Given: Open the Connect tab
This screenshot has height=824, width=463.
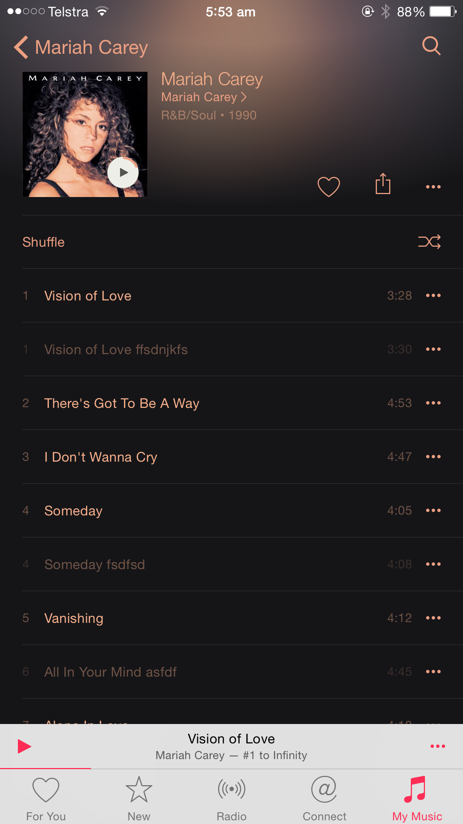Looking at the screenshot, I should (324, 799).
